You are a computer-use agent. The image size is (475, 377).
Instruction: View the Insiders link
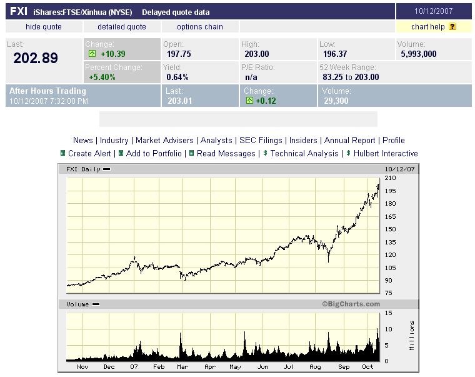tap(304, 141)
